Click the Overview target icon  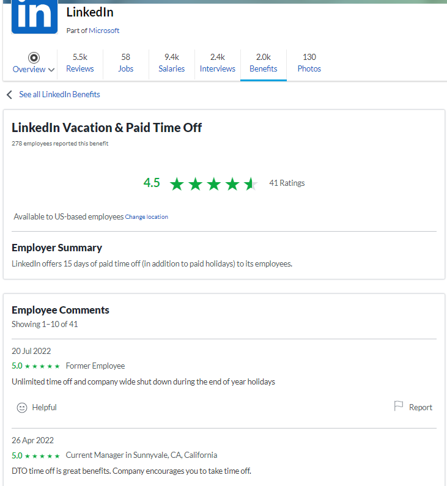coord(34,57)
